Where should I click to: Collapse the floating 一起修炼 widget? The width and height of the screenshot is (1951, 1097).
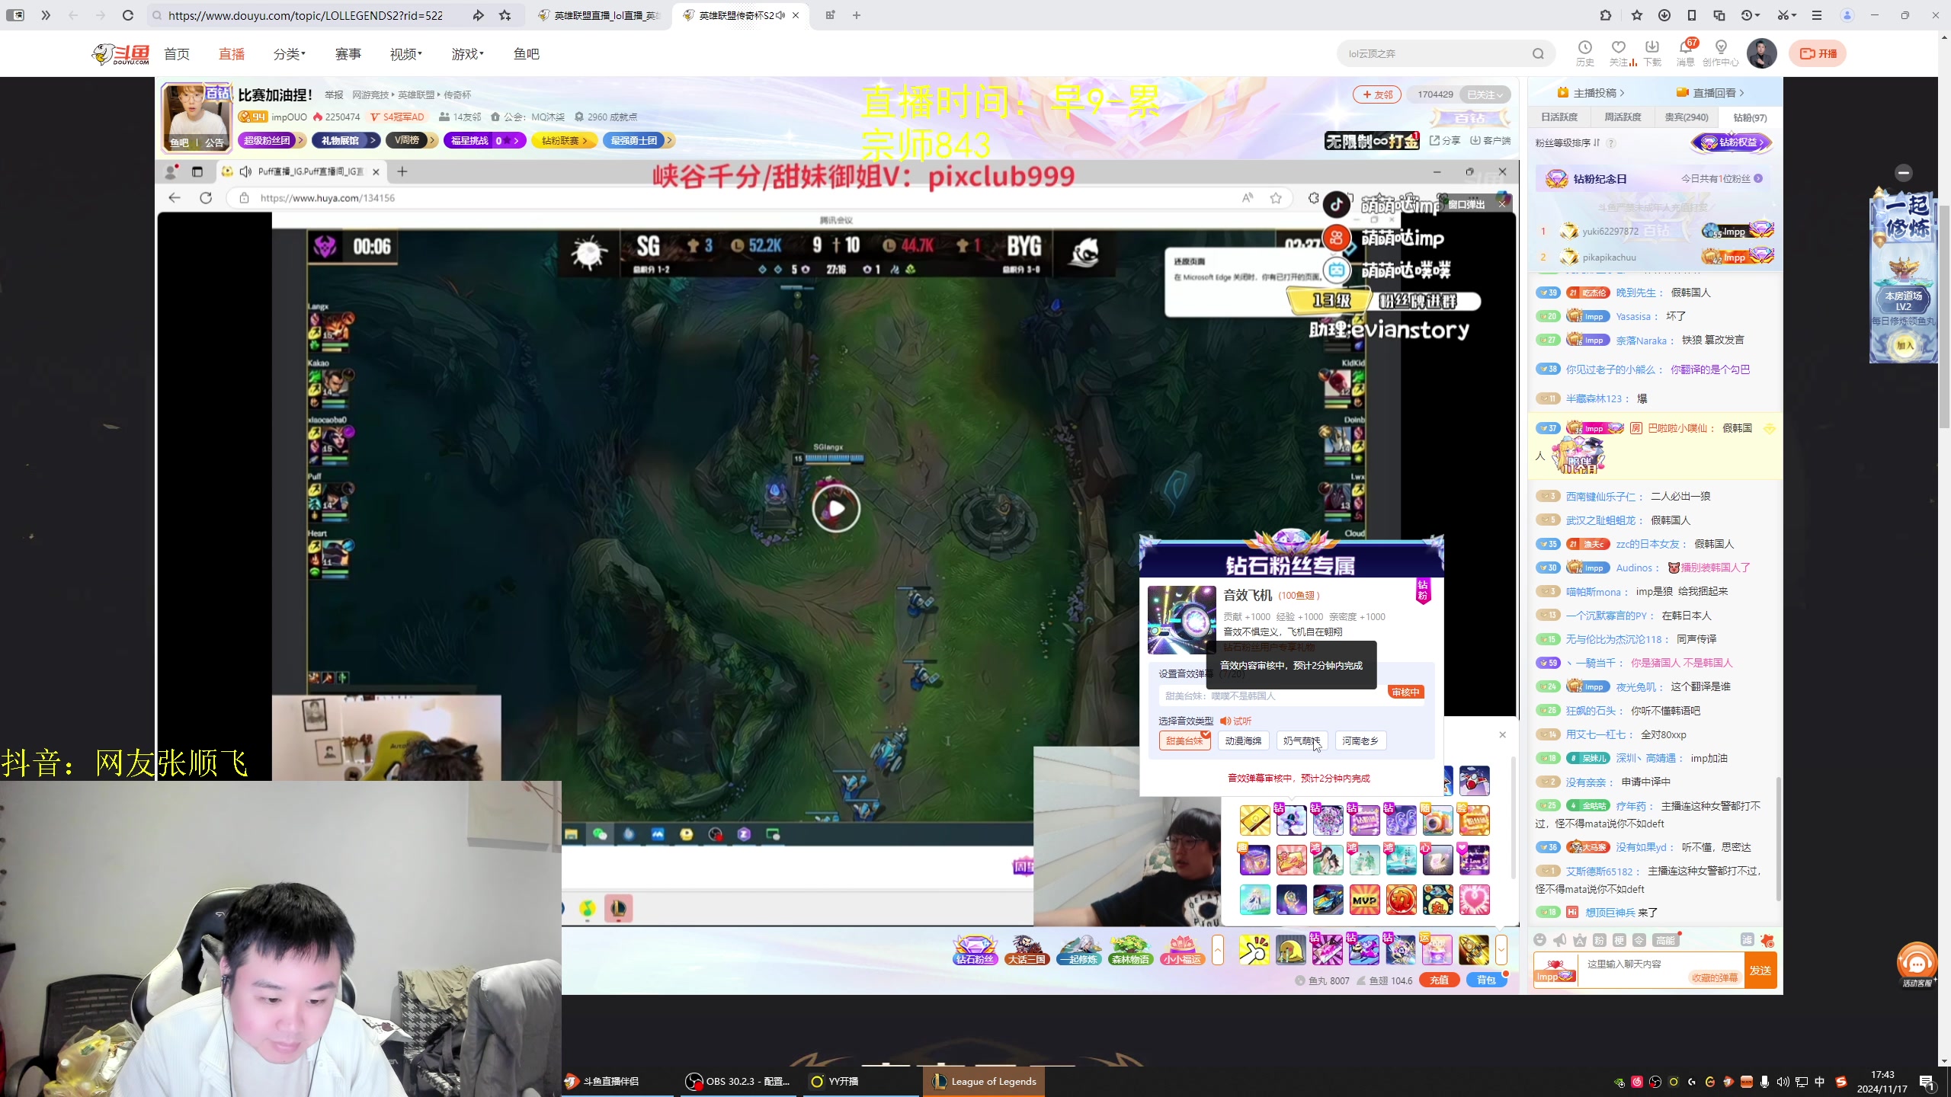click(x=1904, y=173)
